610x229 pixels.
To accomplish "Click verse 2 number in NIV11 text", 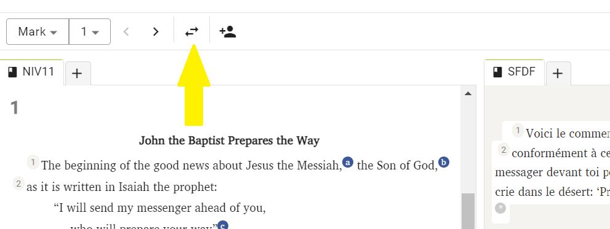I will (18, 183).
